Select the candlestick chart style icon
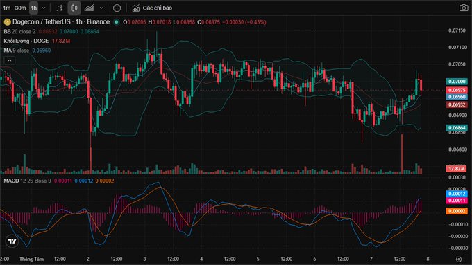The image size is (472, 265). tap(74, 8)
